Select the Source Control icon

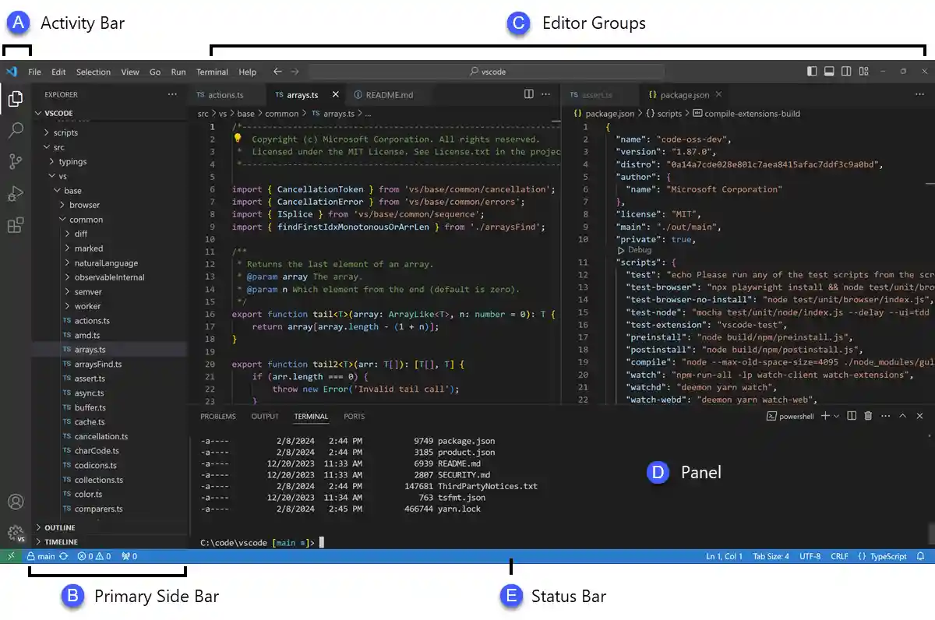[x=16, y=161]
